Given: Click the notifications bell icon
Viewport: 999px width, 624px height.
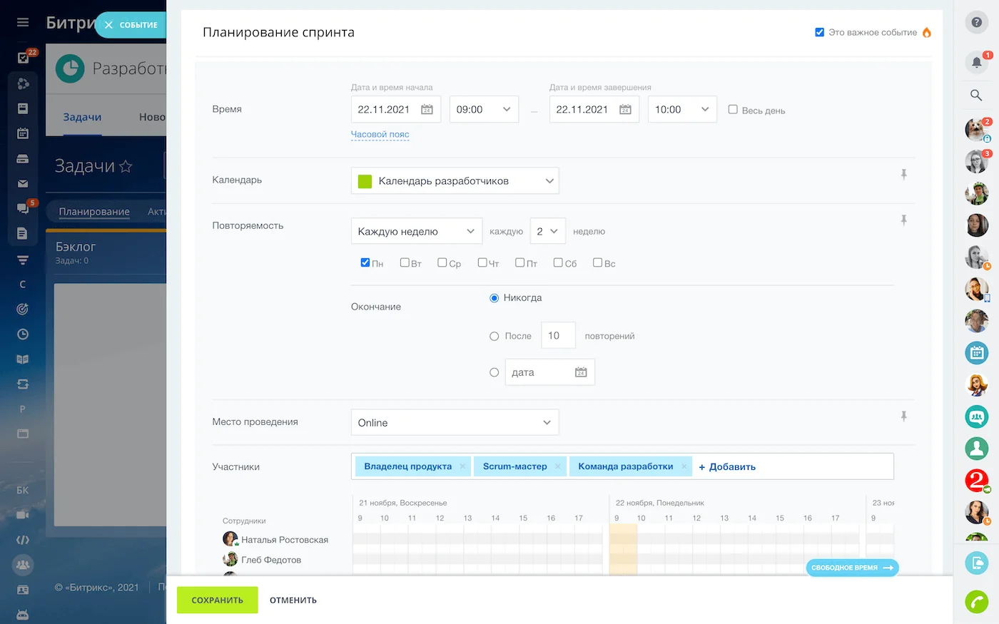Looking at the screenshot, I should (976, 63).
